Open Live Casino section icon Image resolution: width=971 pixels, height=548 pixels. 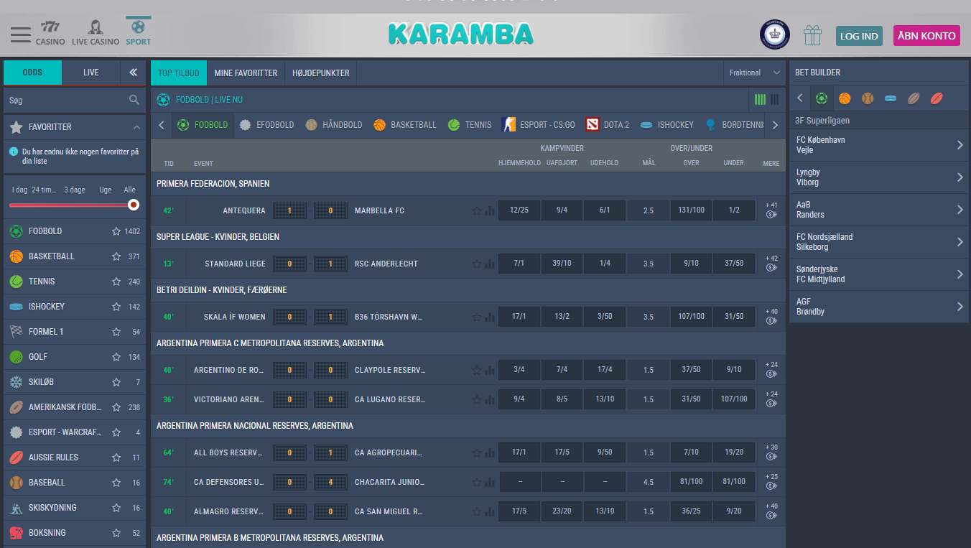tap(96, 33)
